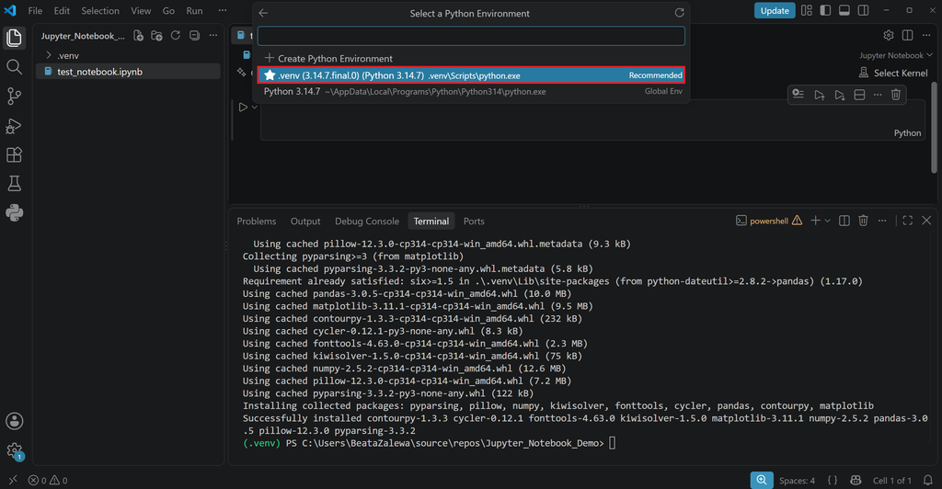Click Select Kernel button

pos(892,73)
